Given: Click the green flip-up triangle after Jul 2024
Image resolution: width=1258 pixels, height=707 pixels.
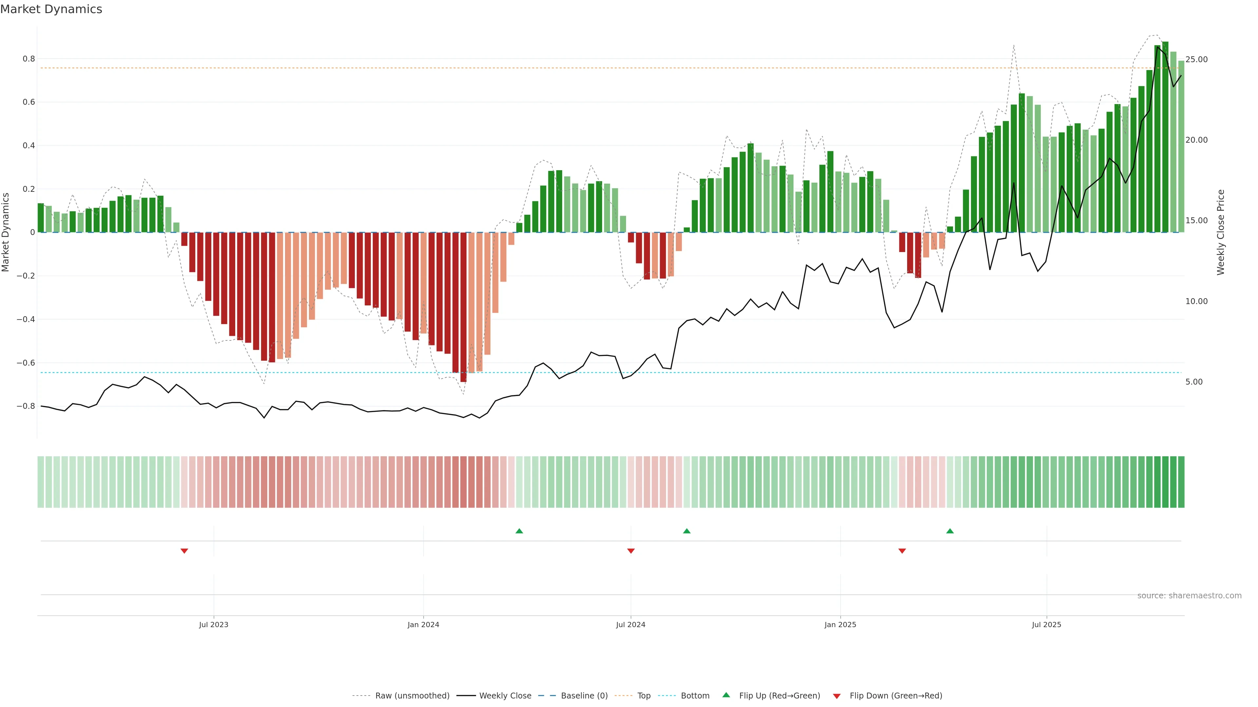Looking at the screenshot, I should pyautogui.click(x=687, y=531).
